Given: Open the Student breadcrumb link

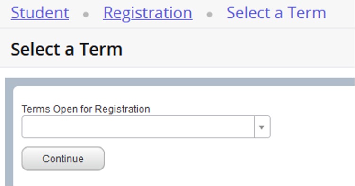Looking at the screenshot, I should tap(40, 13).
